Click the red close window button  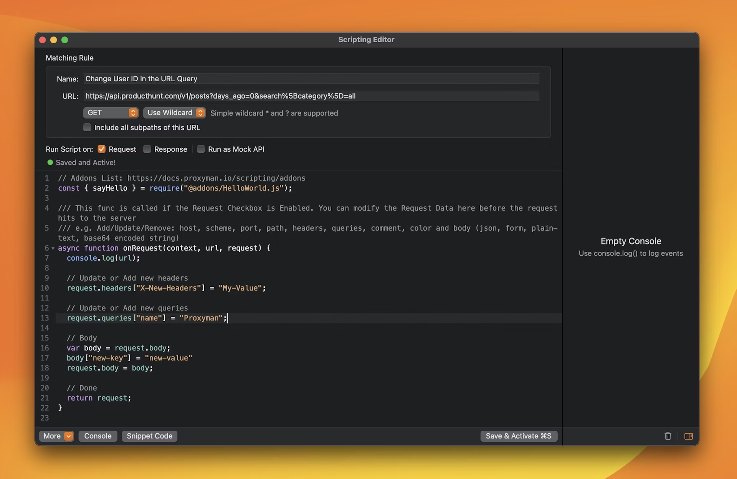point(43,40)
